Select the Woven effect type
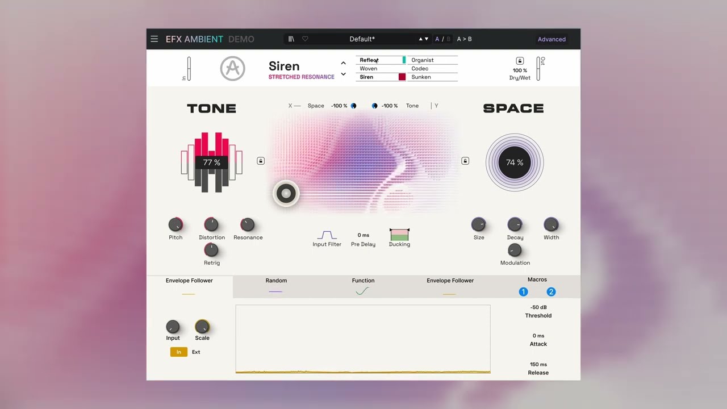This screenshot has width=727, height=409. 381,68
